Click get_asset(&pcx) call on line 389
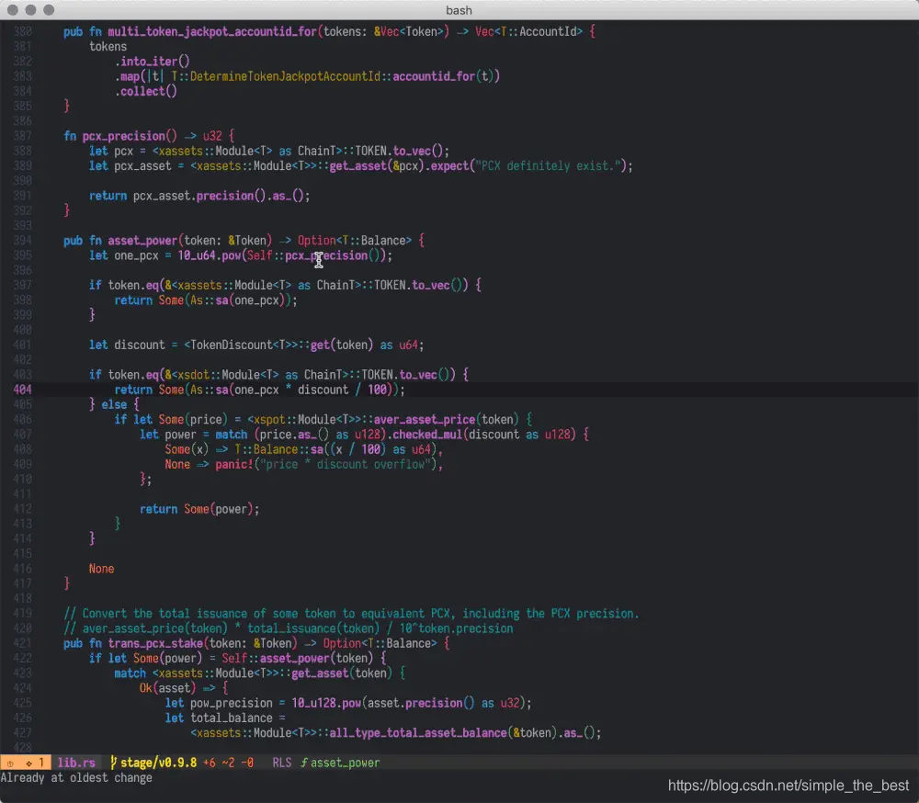919x803 pixels. click(x=377, y=166)
